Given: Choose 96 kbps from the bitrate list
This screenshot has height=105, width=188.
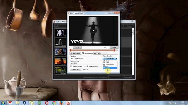Looking at the screenshot, I should coord(110,66).
